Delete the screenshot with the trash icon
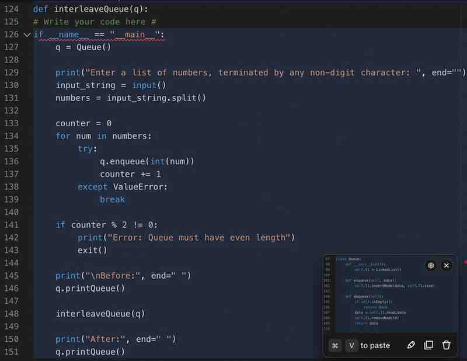This screenshot has width=467, height=361. pyautogui.click(x=447, y=345)
